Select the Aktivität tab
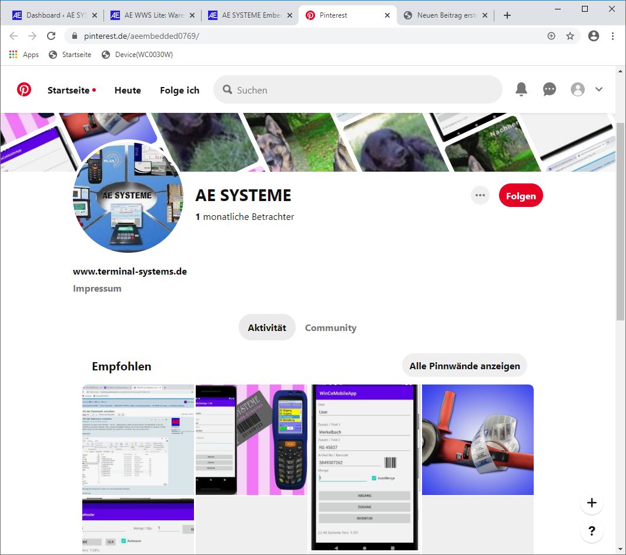The image size is (626, 555). 267,327
